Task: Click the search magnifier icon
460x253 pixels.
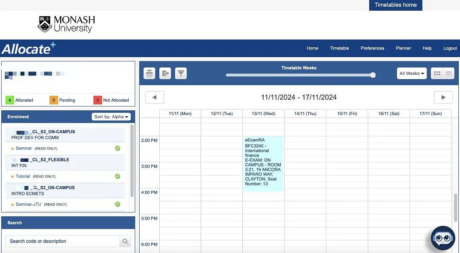Action: pyautogui.click(x=125, y=241)
